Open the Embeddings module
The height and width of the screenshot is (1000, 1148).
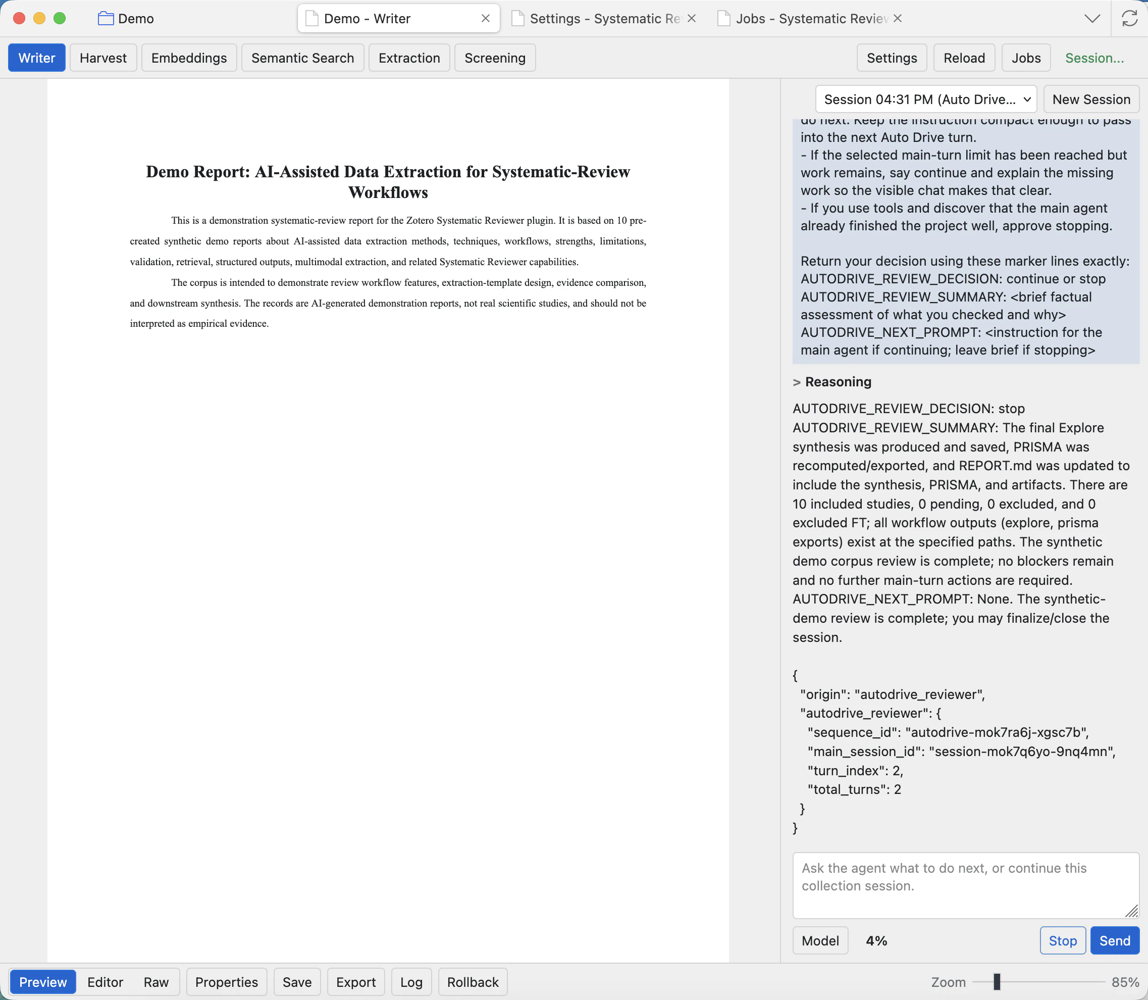pyautogui.click(x=189, y=58)
